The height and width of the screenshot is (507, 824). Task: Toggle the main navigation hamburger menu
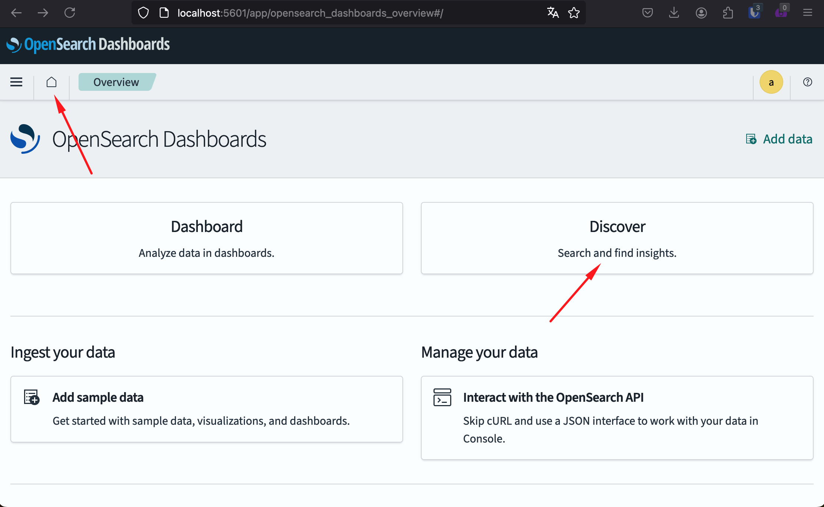click(16, 82)
